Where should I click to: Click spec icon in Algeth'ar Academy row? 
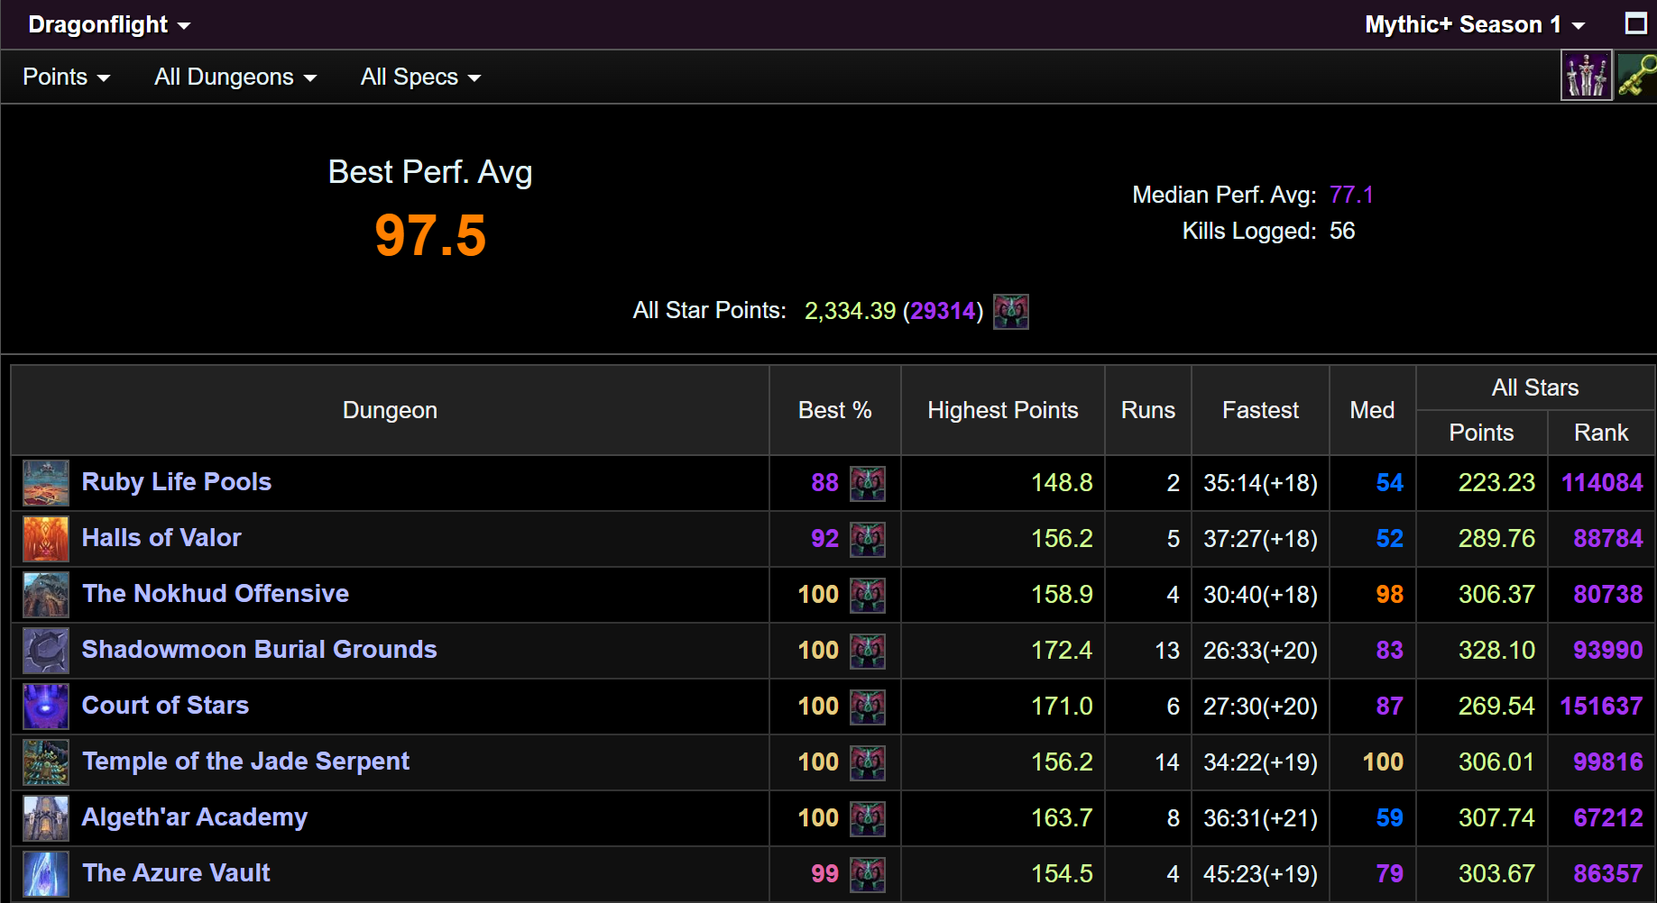tap(868, 819)
